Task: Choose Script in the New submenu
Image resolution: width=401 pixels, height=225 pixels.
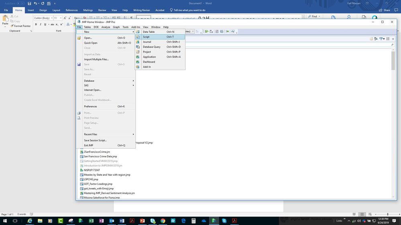Action: coord(160,37)
